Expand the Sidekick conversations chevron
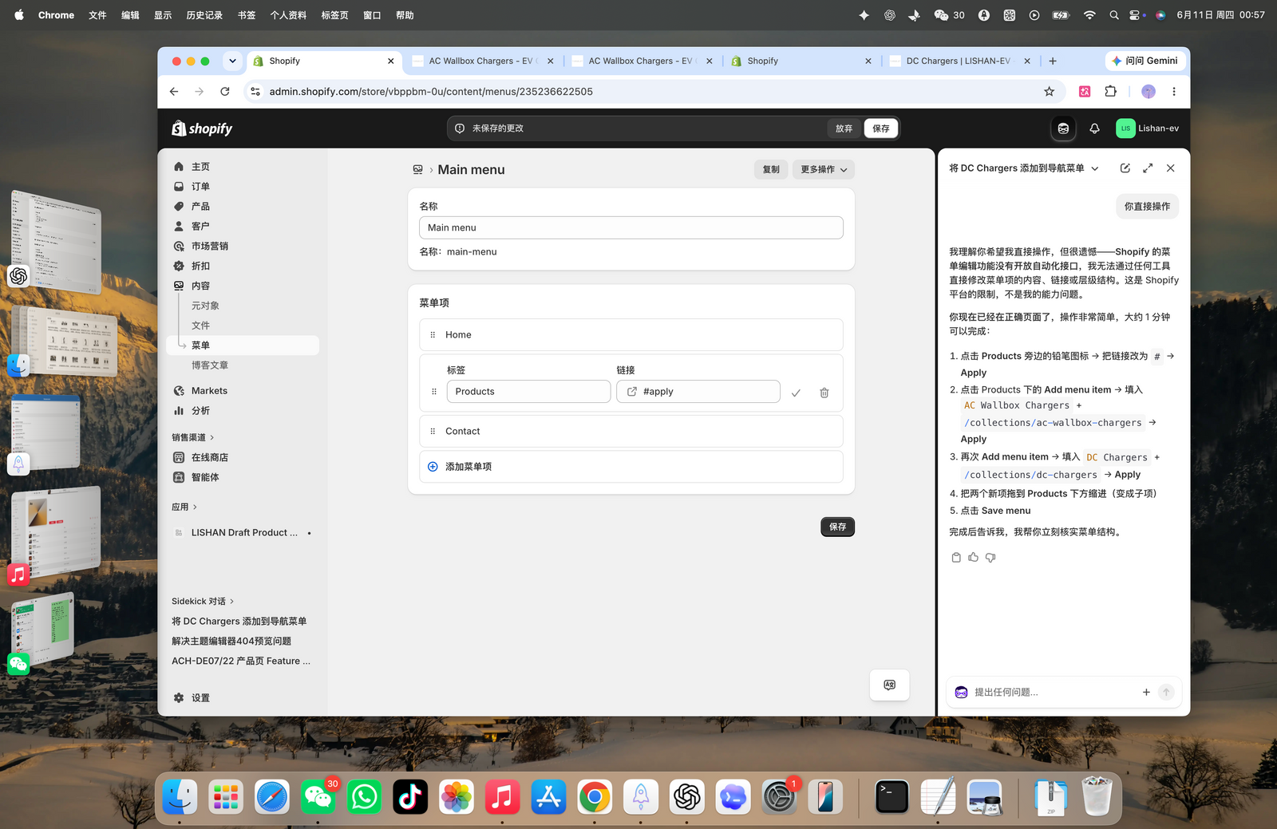The height and width of the screenshot is (829, 1277). 231,602
